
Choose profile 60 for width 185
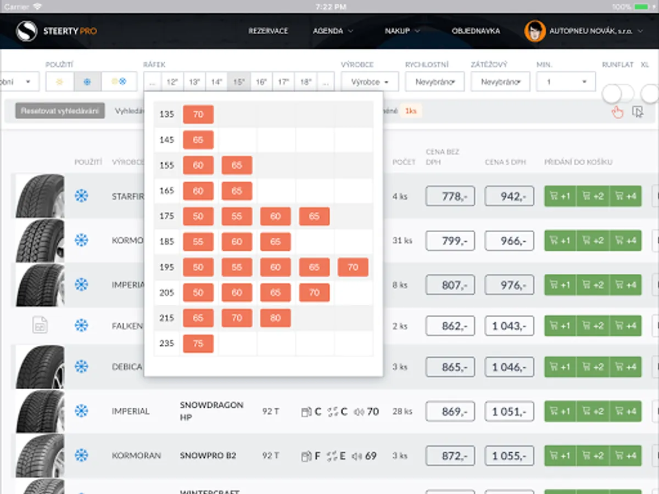pyautogui.click(x=237, y=242)
